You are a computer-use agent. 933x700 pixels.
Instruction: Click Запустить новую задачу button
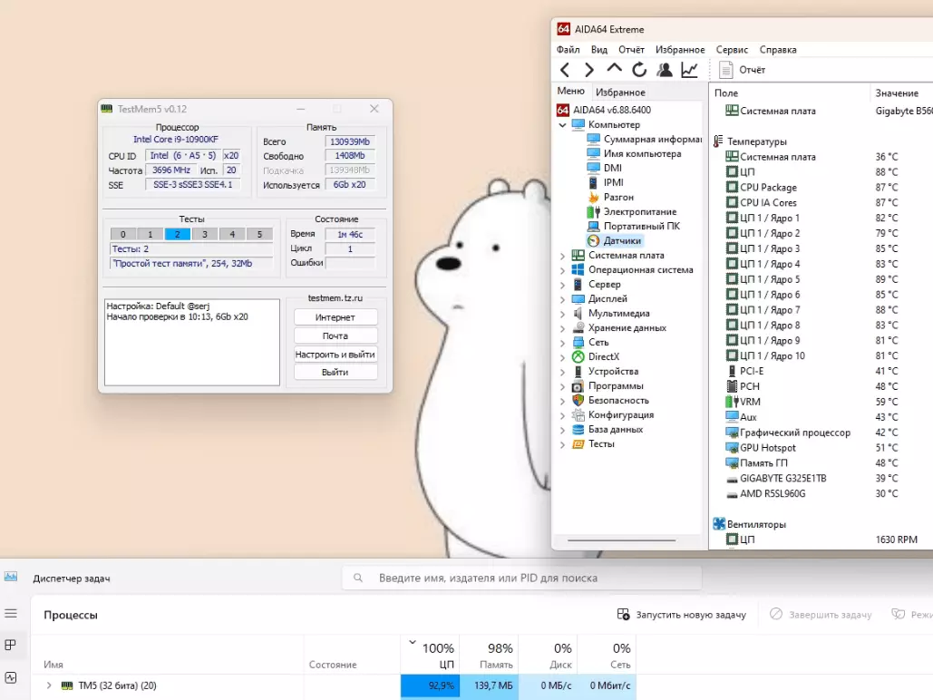(681, 614)
